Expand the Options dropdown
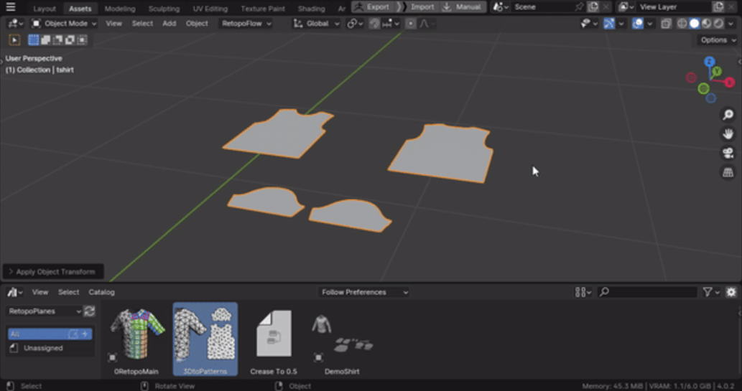Screen dimensions: 742x391 pyautogui.click(x=718, y=40)
